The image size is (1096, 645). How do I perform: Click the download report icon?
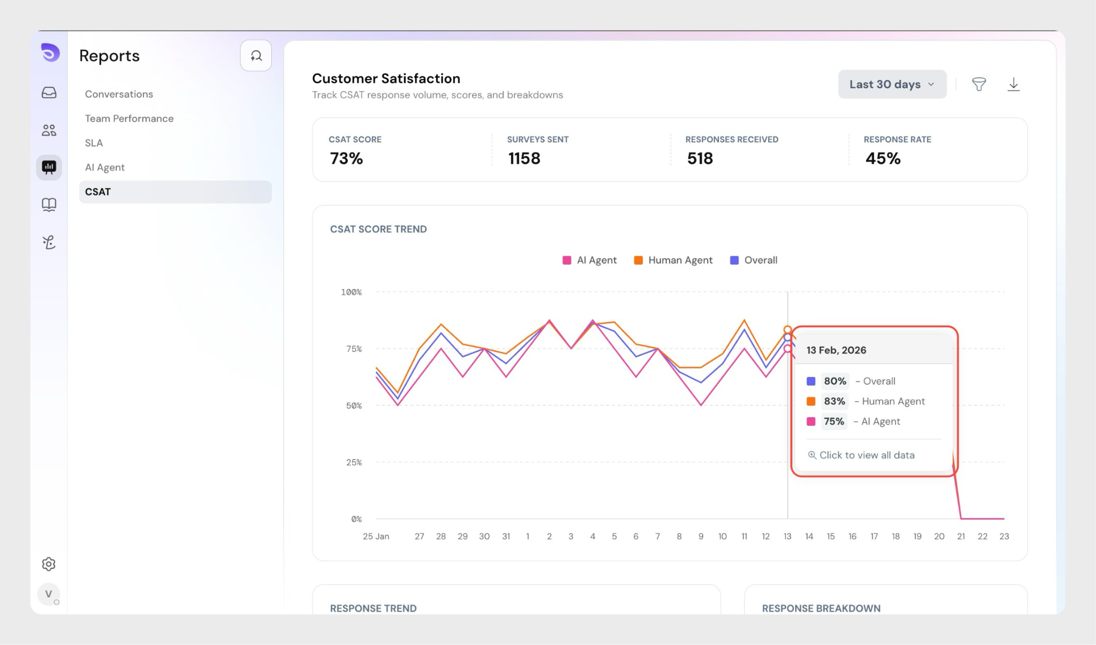point(1013,85)
